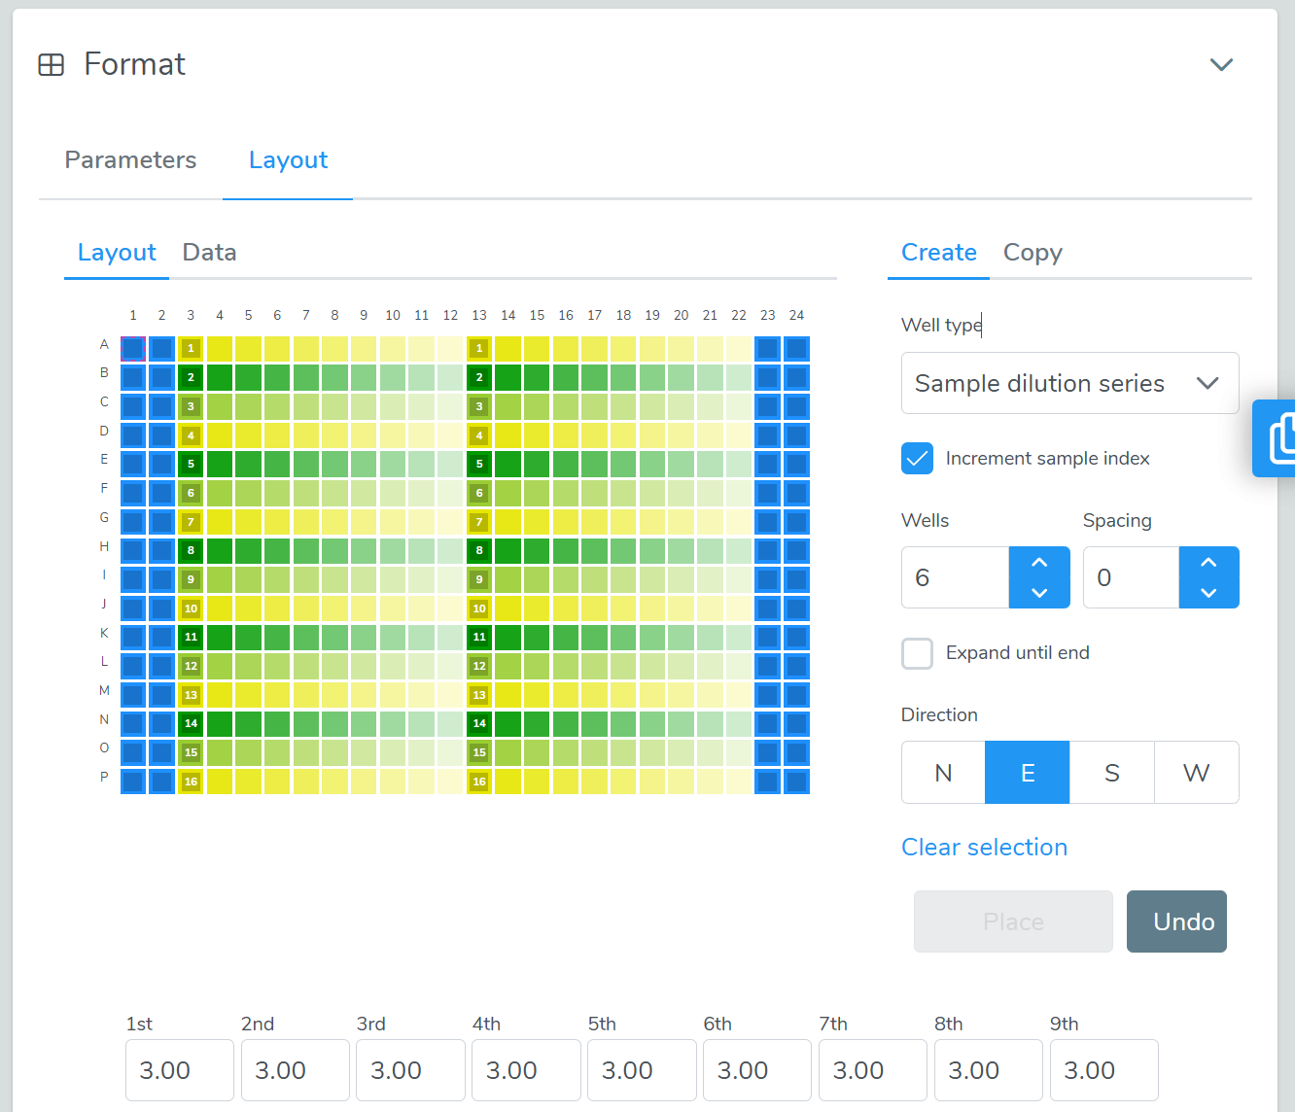
Task: Decrease Spacing value with down arrow
Action: (1208, 593)
